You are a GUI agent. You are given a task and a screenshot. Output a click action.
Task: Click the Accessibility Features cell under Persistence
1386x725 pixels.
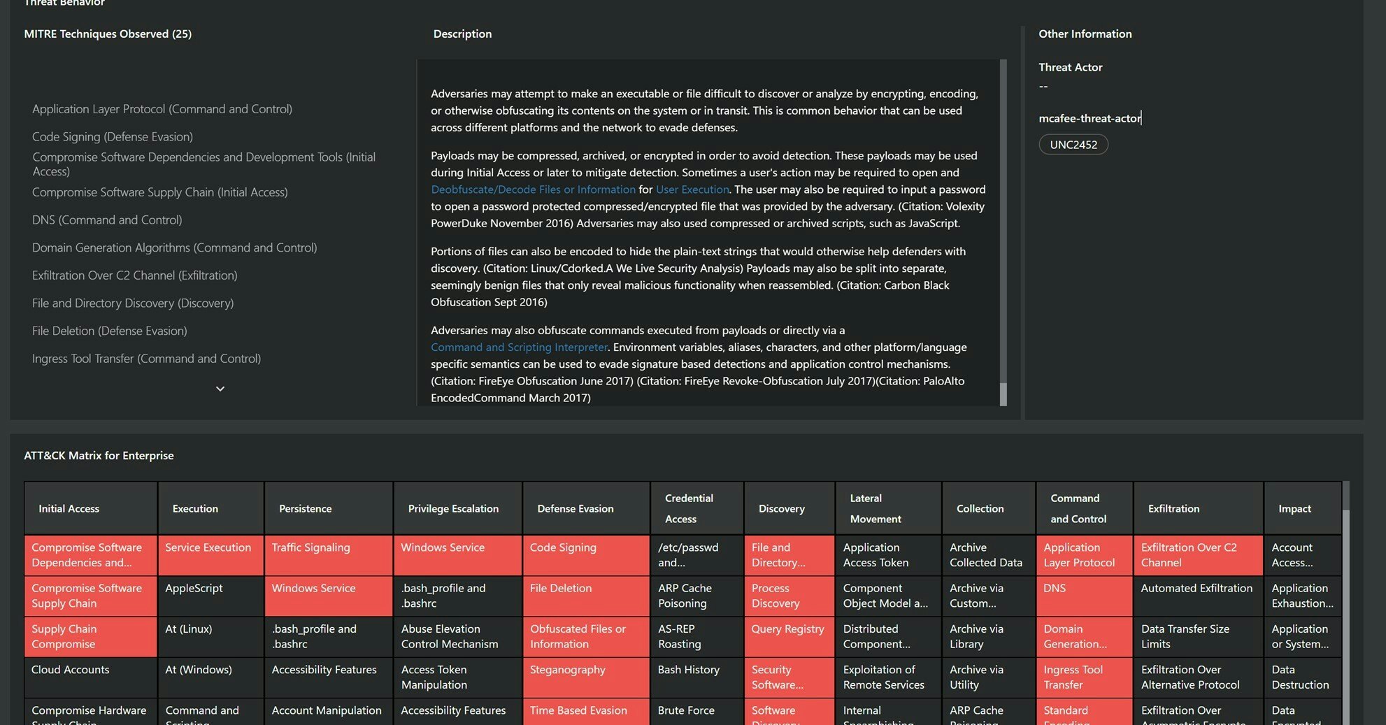(329, 677)
